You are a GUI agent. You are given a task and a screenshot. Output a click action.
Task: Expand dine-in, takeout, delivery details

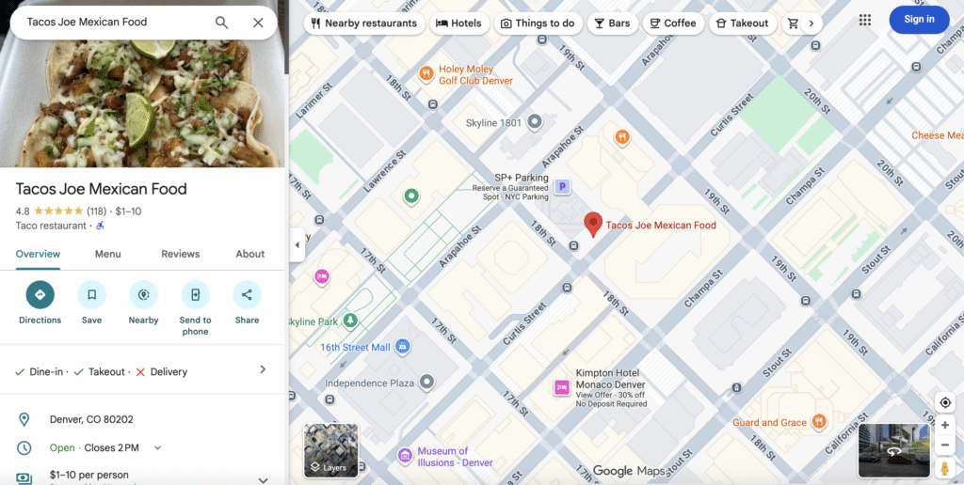tap(263, 370)
